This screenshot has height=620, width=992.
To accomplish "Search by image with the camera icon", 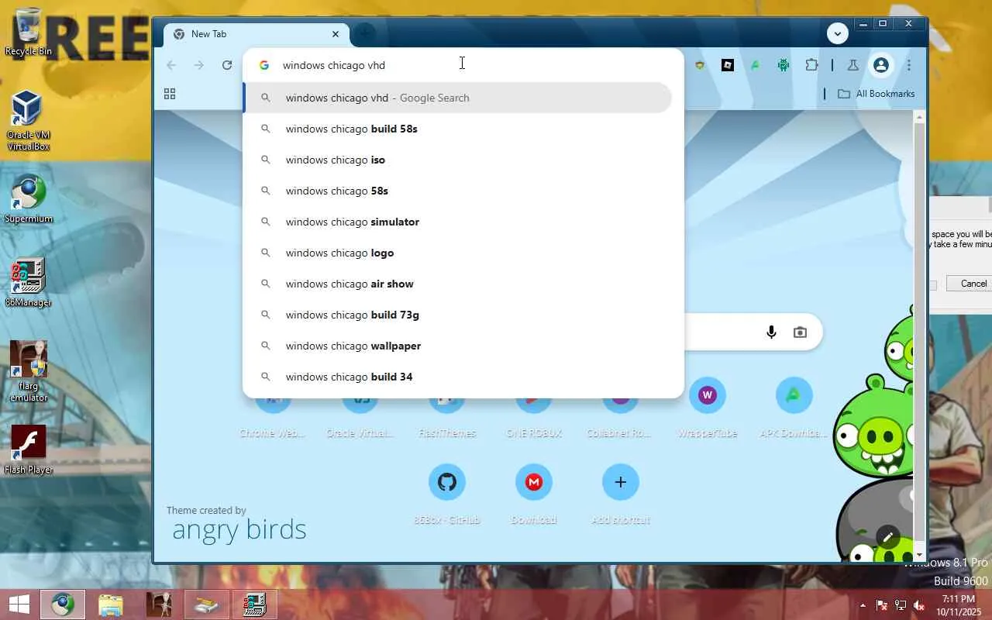I will click(x=801, y=332).
